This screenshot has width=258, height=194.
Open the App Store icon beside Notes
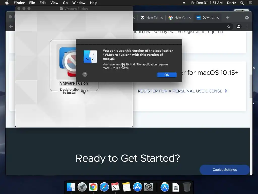pyautogui.click(x=137, y=187)
